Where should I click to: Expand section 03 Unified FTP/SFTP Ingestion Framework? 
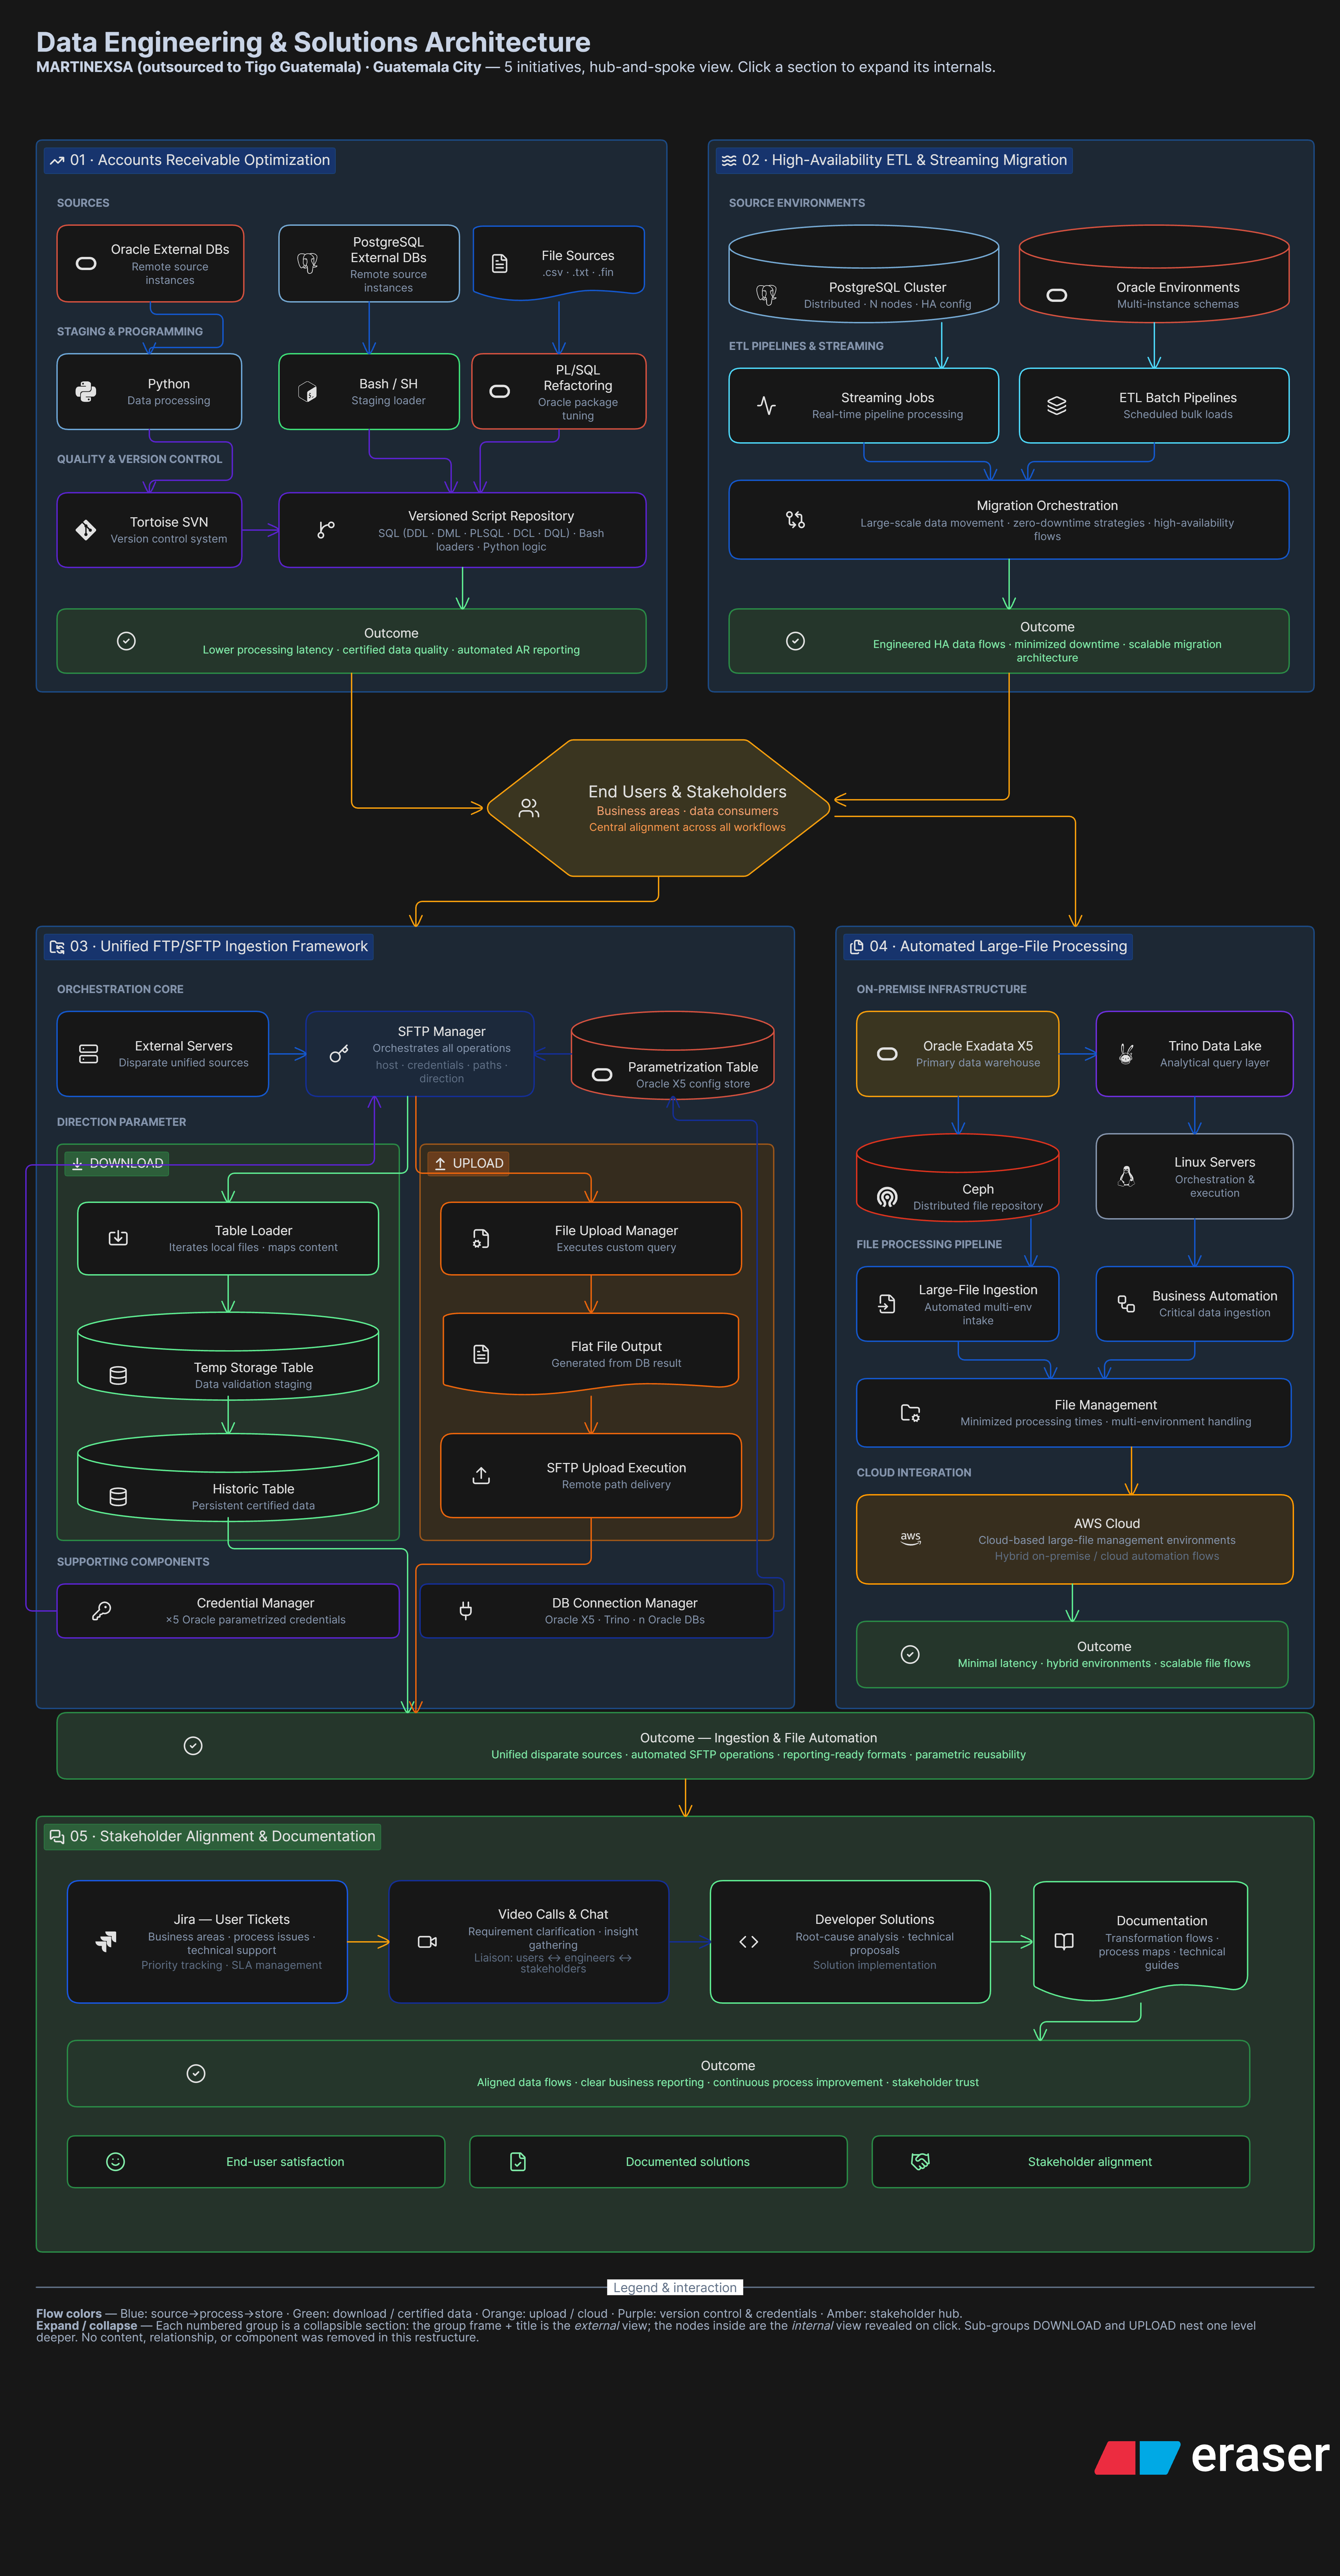point(209,946)
